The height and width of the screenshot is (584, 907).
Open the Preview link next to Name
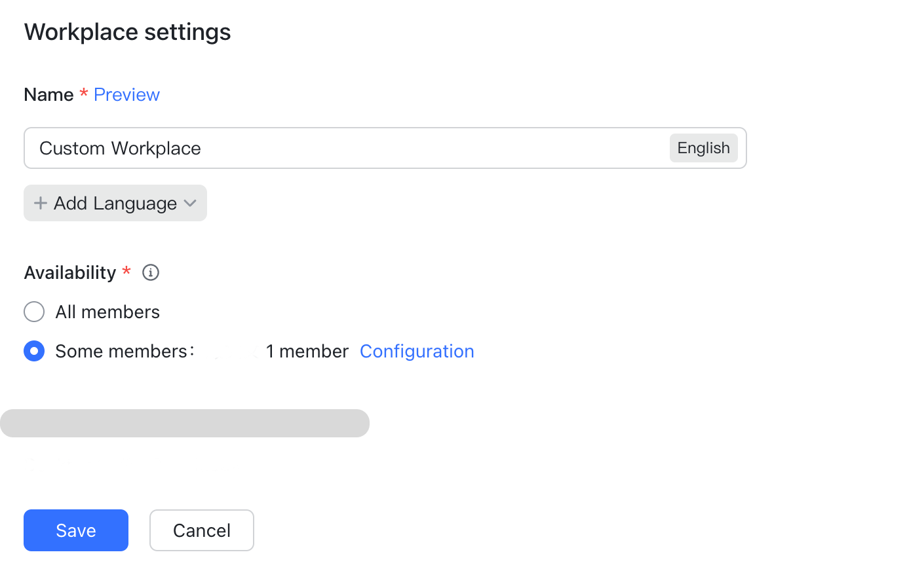126,94
